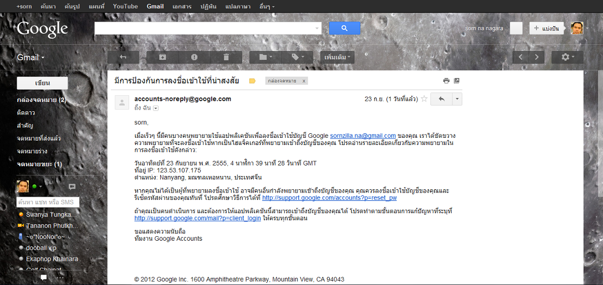Open กล่องจดหมาย (2) inbox folder

(x=42, y=100)
